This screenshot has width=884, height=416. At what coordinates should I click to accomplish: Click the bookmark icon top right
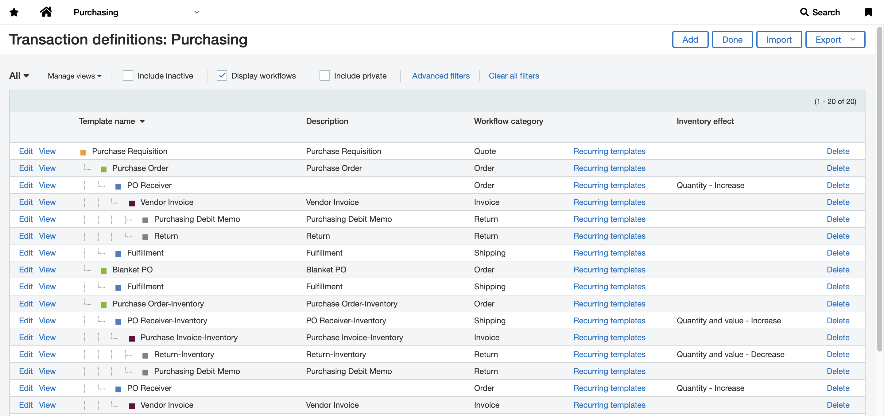point(869,12)
